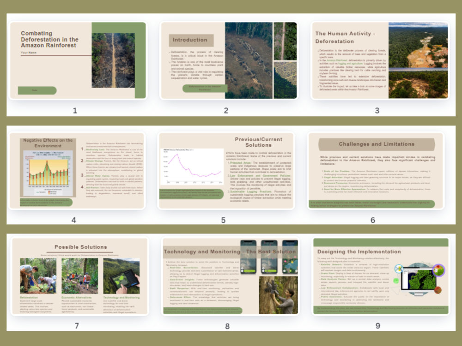Select Technology and Monitoring slide thumbnail
The height and width of the screenshot is (346, 462).
(x=231, y=276)
